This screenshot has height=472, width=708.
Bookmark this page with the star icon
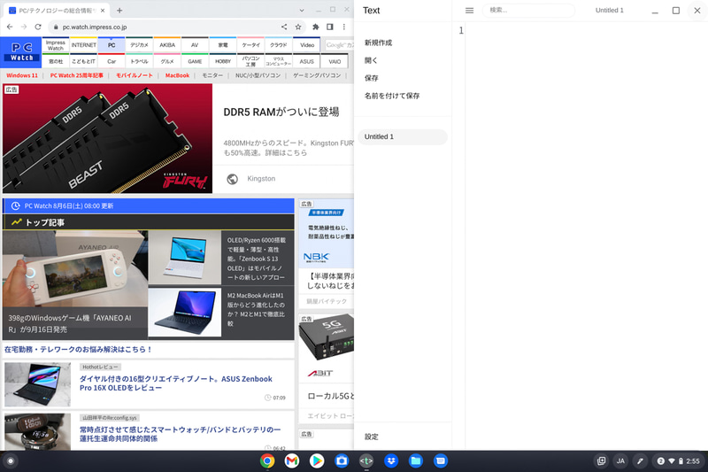point(298,27)
